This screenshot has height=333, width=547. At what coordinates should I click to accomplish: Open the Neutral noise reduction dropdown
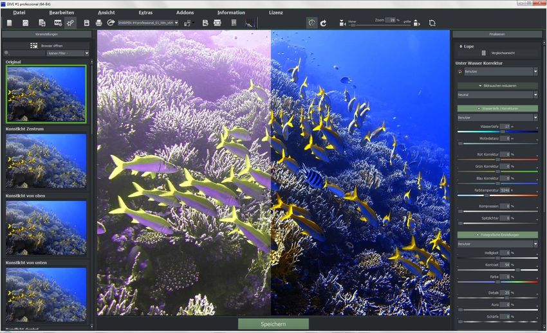pos(496,94)
